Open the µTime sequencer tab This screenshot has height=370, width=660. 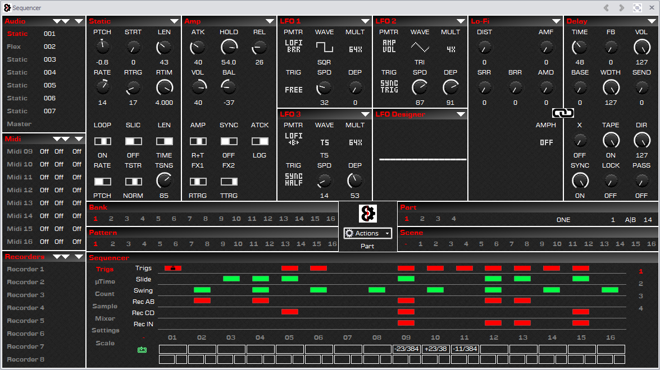pyautogui.click(x=105, y=281)
